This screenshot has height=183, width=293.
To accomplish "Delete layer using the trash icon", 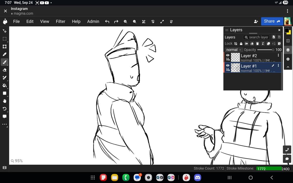I will 258,44.
